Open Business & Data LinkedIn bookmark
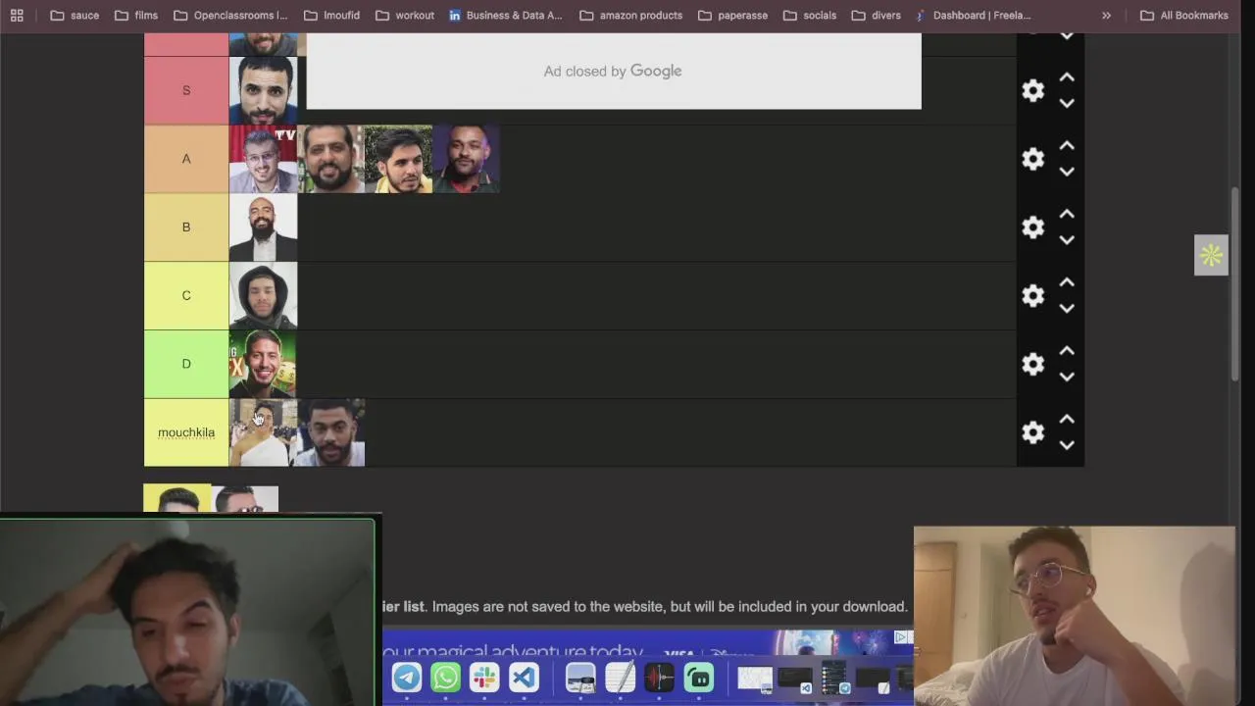The width and height of the screenshot is (1255, 706). (506, 16)
